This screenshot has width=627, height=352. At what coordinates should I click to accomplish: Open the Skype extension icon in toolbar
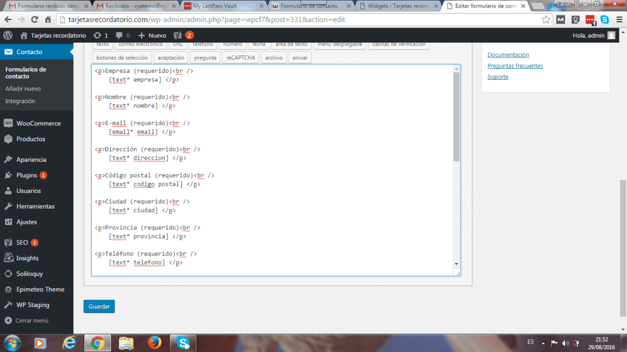point(605,19)
